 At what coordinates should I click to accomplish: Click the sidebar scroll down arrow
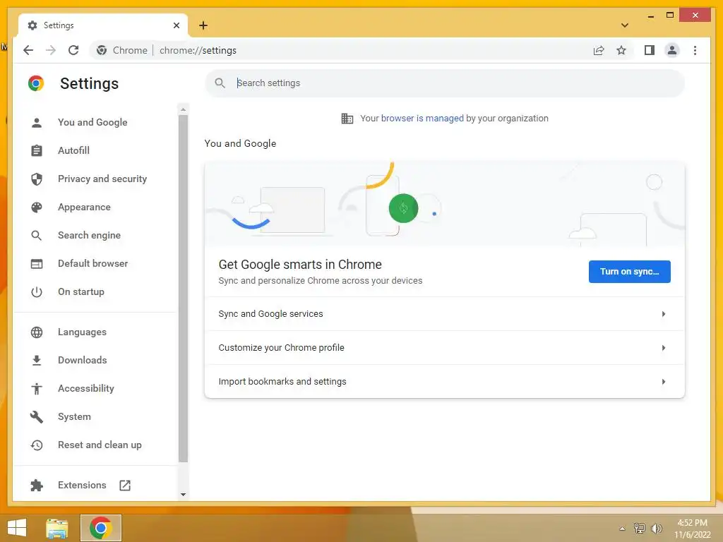[183, 495]
